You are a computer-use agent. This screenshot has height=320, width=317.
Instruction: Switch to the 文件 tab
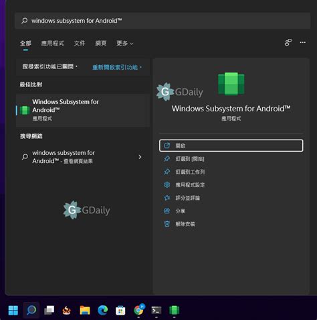coord(80,43)
